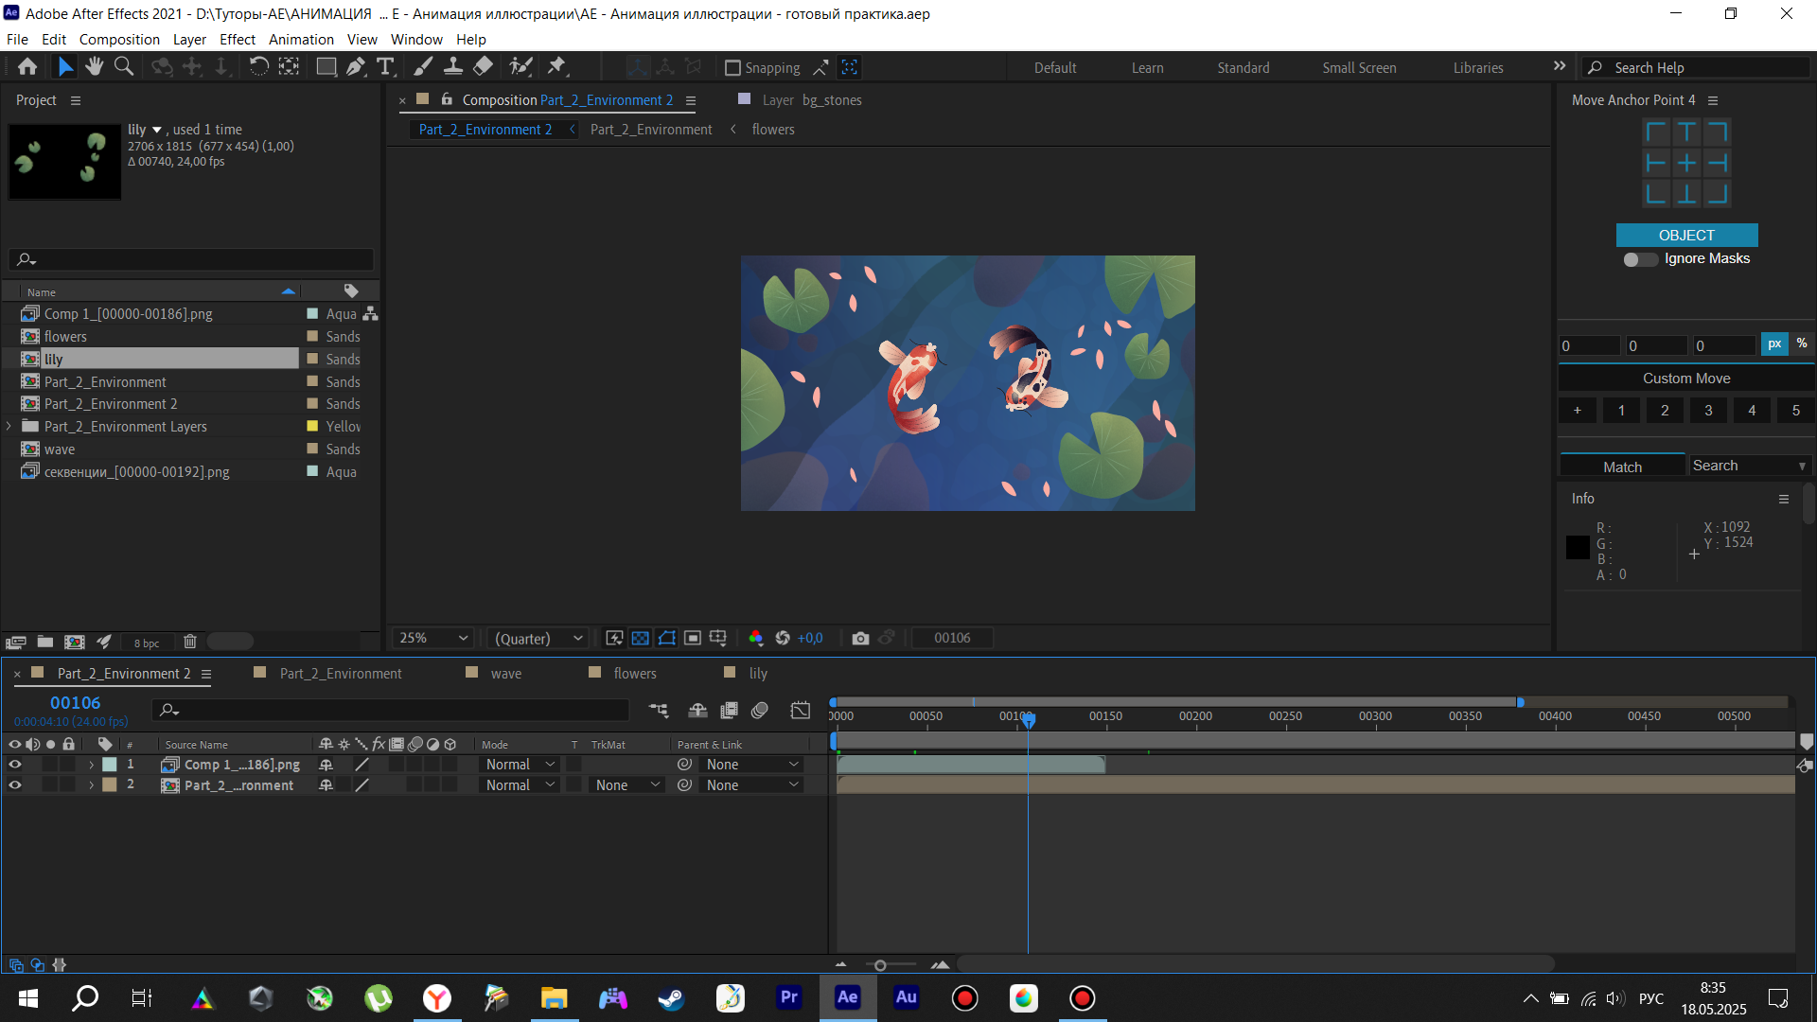Toggle the shy layers hide switch

(698, 711)
